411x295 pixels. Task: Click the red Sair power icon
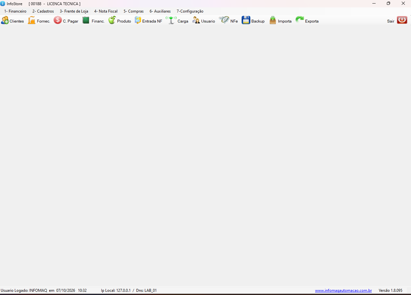[402, 20]
